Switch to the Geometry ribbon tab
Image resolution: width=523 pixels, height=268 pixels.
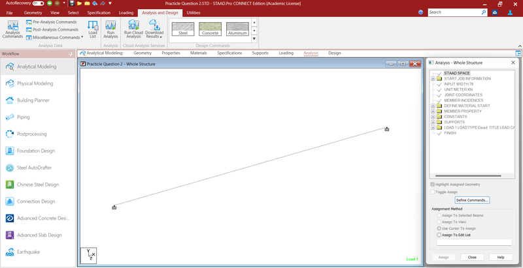pyautogui.click(x=33, y=12)
